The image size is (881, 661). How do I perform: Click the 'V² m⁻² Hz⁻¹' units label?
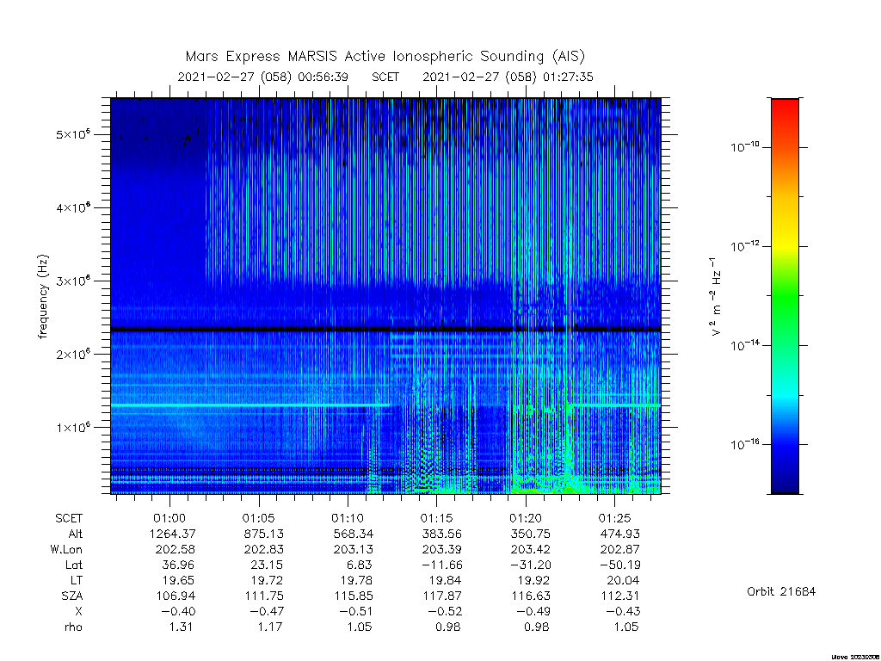click(x=715, y=297)
